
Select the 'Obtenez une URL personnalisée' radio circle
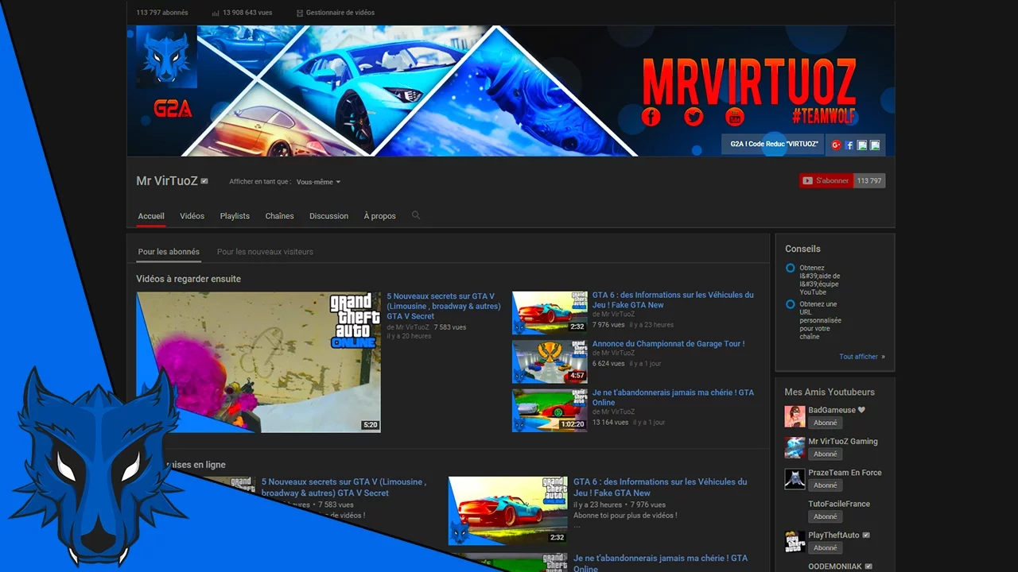[x=790, y=304]
